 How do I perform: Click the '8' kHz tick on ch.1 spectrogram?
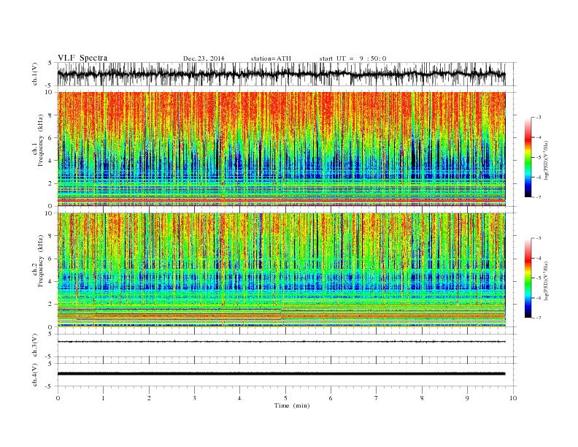coord(51,115)
